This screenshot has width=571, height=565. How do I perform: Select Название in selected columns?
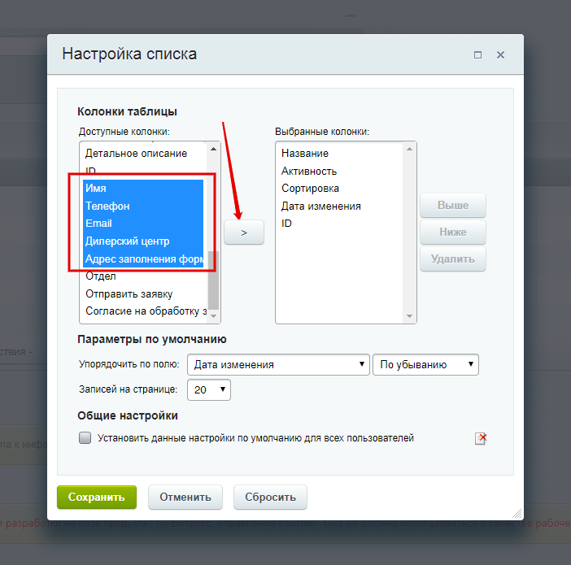coord(341,154)
